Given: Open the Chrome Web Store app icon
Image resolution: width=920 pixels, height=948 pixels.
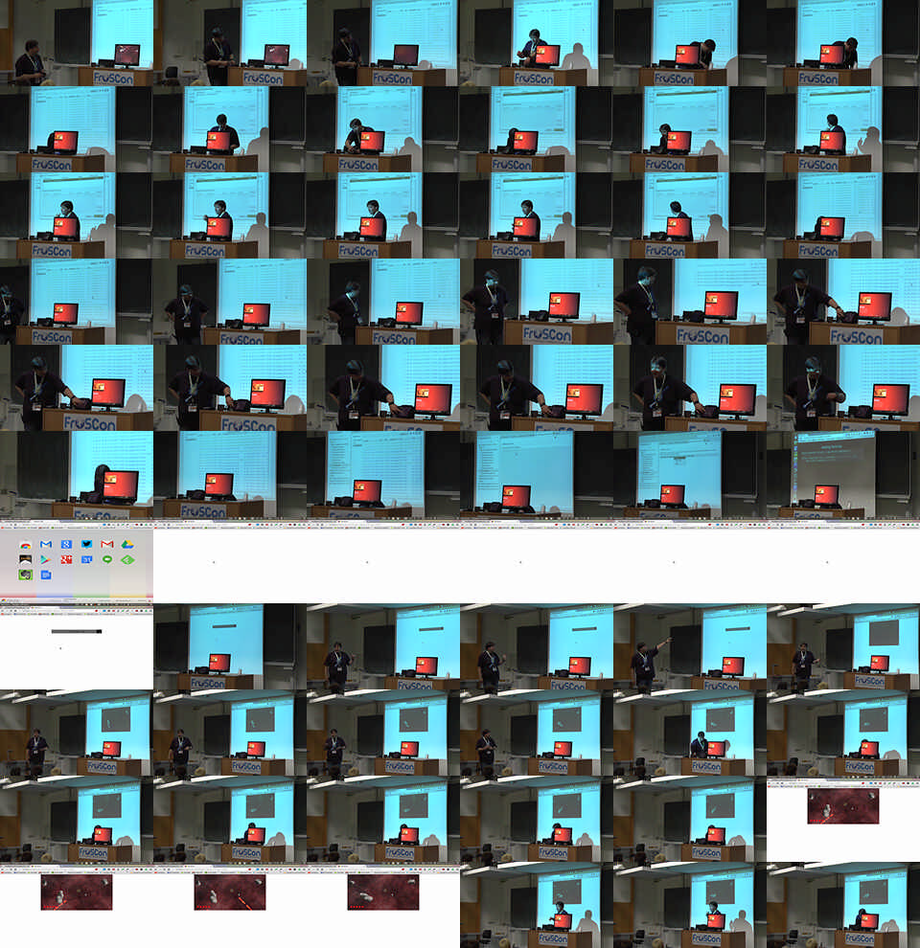Looking at the screenshot, I should click(x=26, y=545).
